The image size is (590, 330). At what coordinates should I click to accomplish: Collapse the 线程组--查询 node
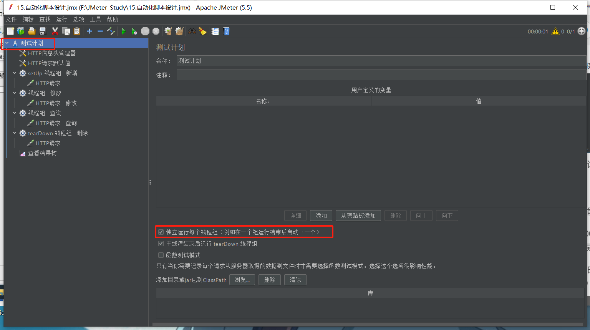(x=15, y=113)
